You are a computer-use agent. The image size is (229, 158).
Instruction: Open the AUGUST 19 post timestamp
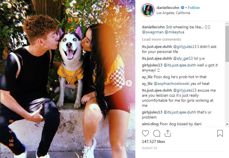coord(149,148)
